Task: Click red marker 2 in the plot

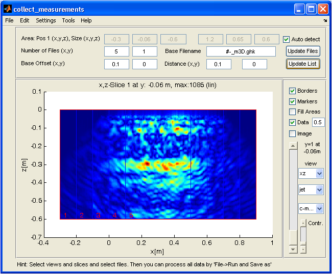Action: click(82, 215)
